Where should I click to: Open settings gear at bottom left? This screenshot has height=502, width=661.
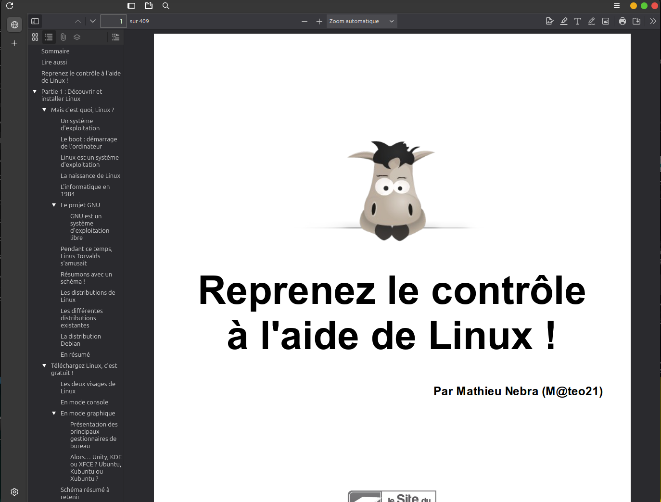(14, 492)
